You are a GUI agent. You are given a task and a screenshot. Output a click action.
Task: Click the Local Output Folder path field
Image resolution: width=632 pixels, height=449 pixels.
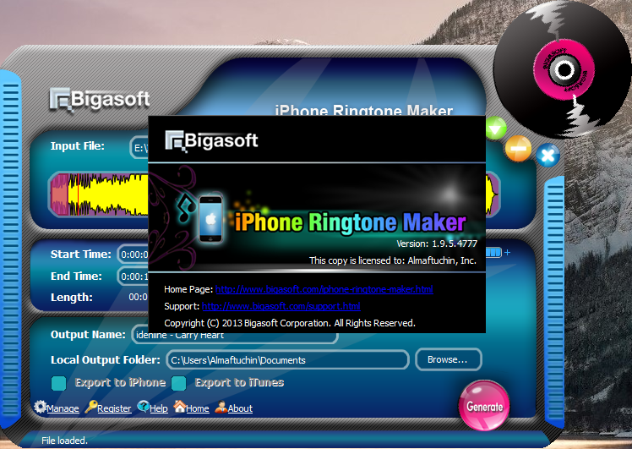pyautogui.click(x=287, y=360)
